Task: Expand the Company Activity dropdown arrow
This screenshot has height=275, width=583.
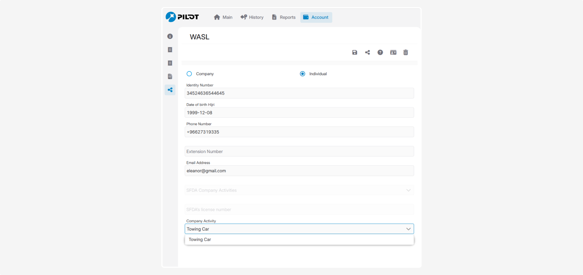Action: click(408, 229)
